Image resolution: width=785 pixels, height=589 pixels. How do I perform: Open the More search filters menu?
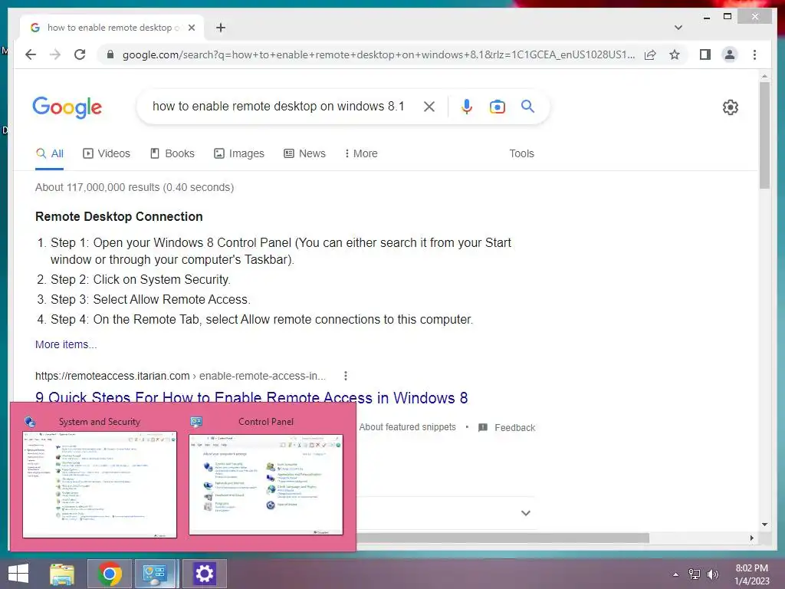click(x=361, y=153)
